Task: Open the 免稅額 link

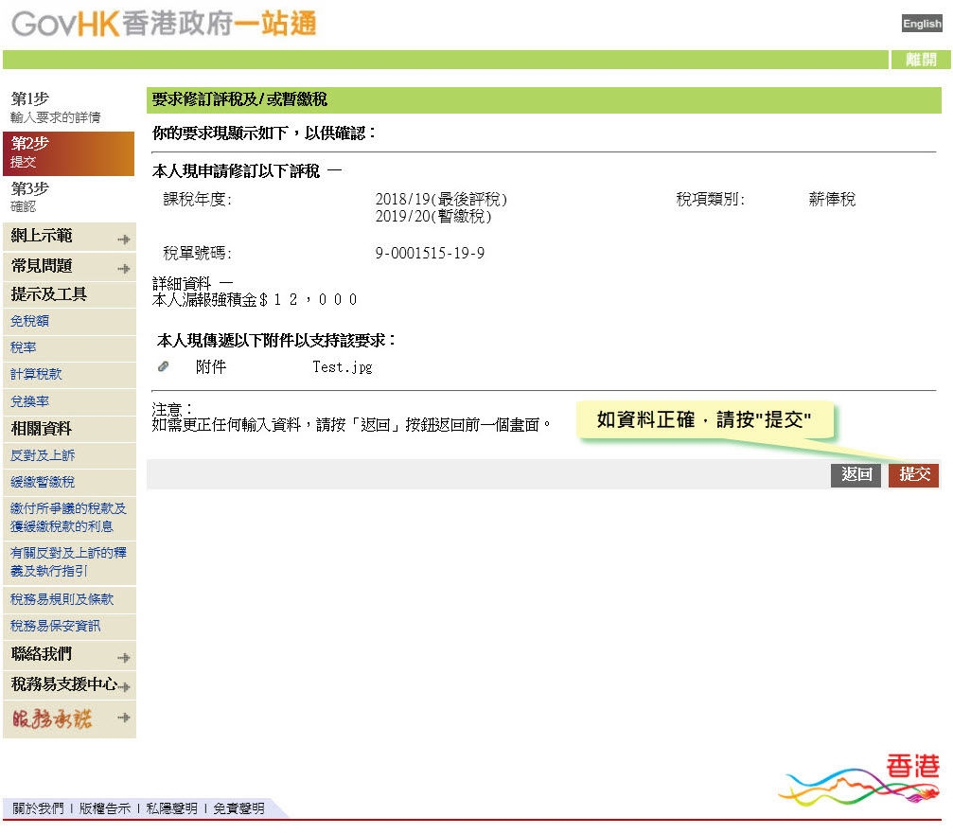Action: [x=29, y=321]
